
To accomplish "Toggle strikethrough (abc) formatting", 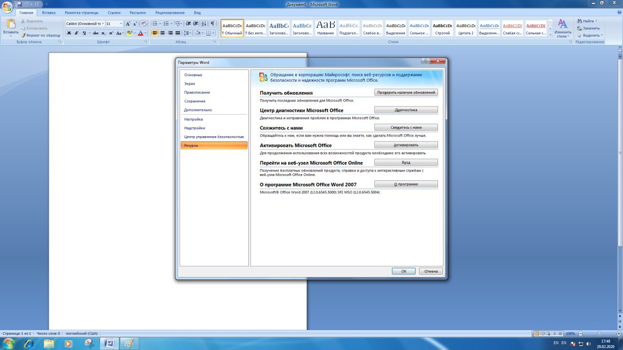I will pos(95,33).
